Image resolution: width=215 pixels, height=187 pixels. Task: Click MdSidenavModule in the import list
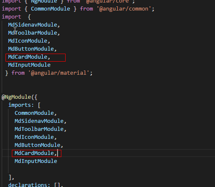[33, 25]
